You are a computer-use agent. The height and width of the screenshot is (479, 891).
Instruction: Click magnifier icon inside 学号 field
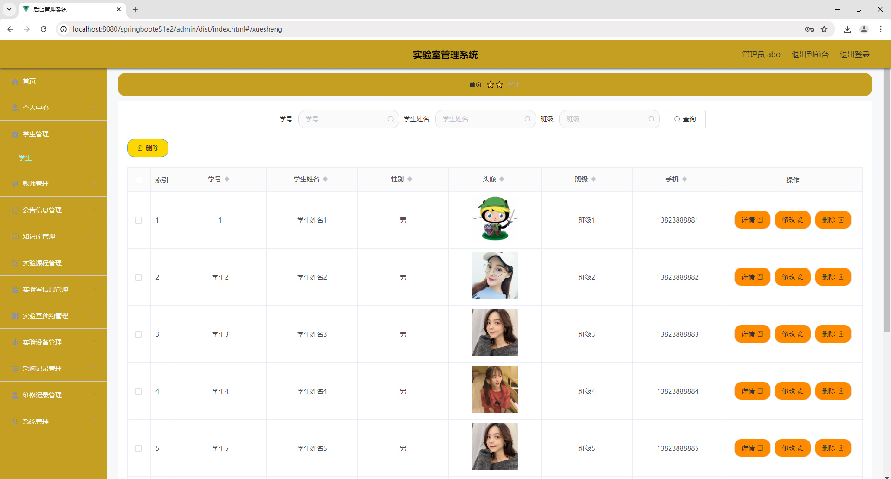pyautogui.click(x=391, y=119)
